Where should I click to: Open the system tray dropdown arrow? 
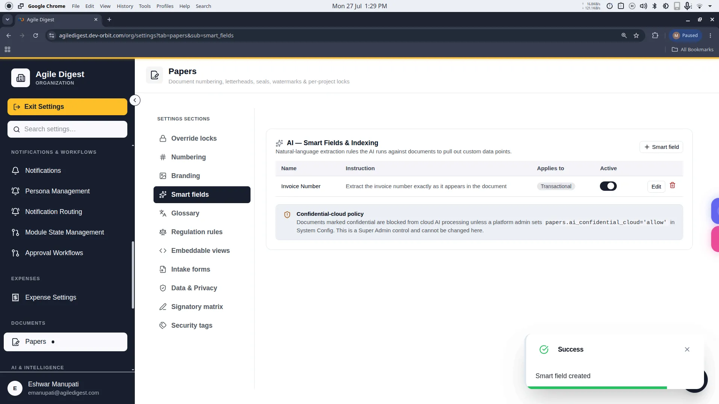pos(710,6)
